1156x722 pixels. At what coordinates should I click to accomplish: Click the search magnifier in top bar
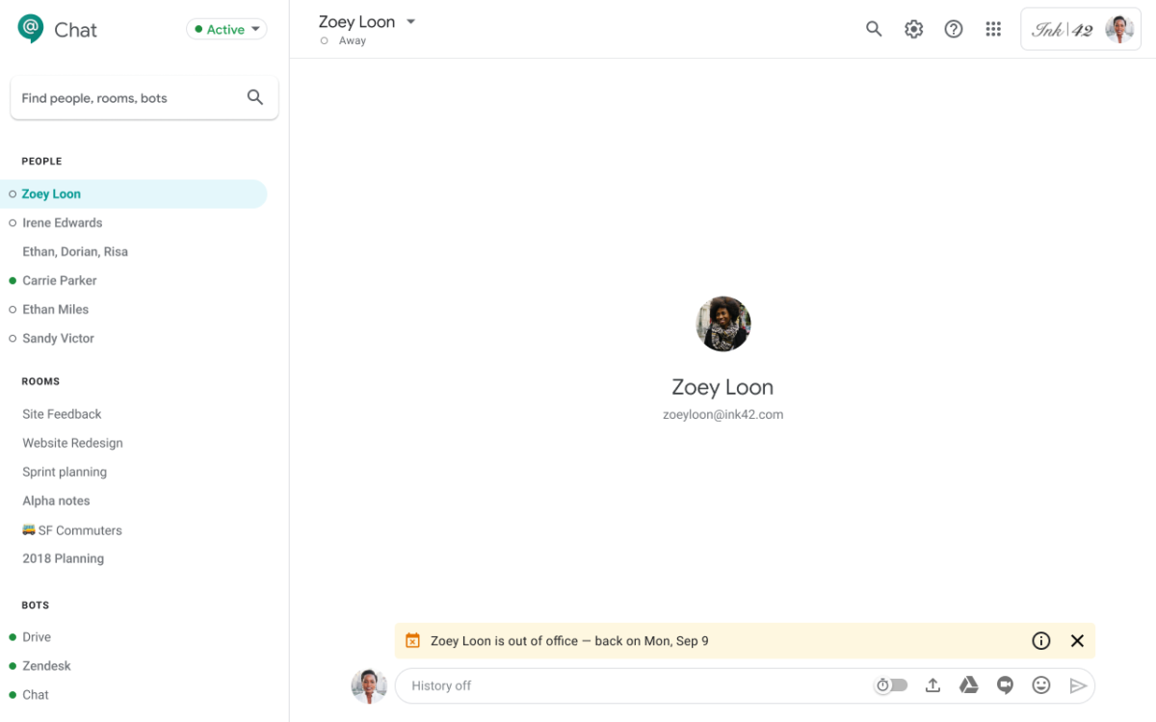click(x=874, y=29)
